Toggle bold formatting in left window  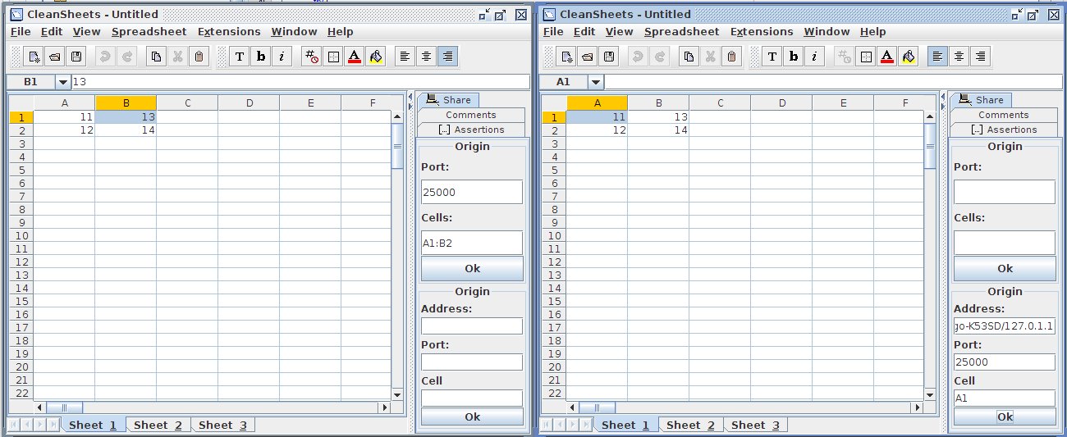pyautogui.click(x=261, y=57)
